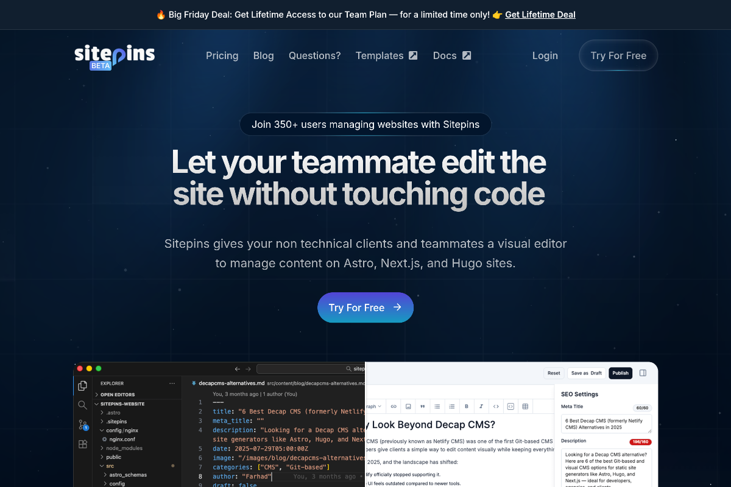Viewport: 731px width, 487px height.
Task: Toggle the sidebar panel icon beside Publish
Action: coord(643,373)
